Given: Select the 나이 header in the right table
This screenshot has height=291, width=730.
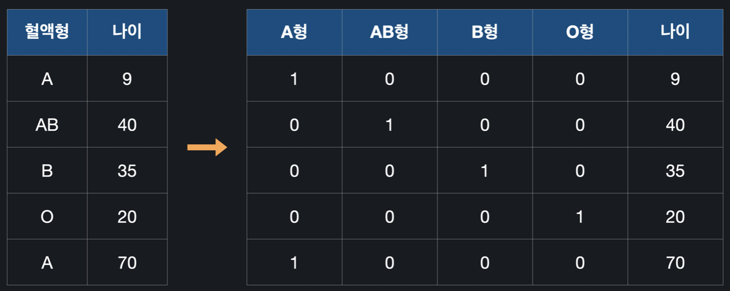Looking at the screenshot, I should tap(675, 32).
